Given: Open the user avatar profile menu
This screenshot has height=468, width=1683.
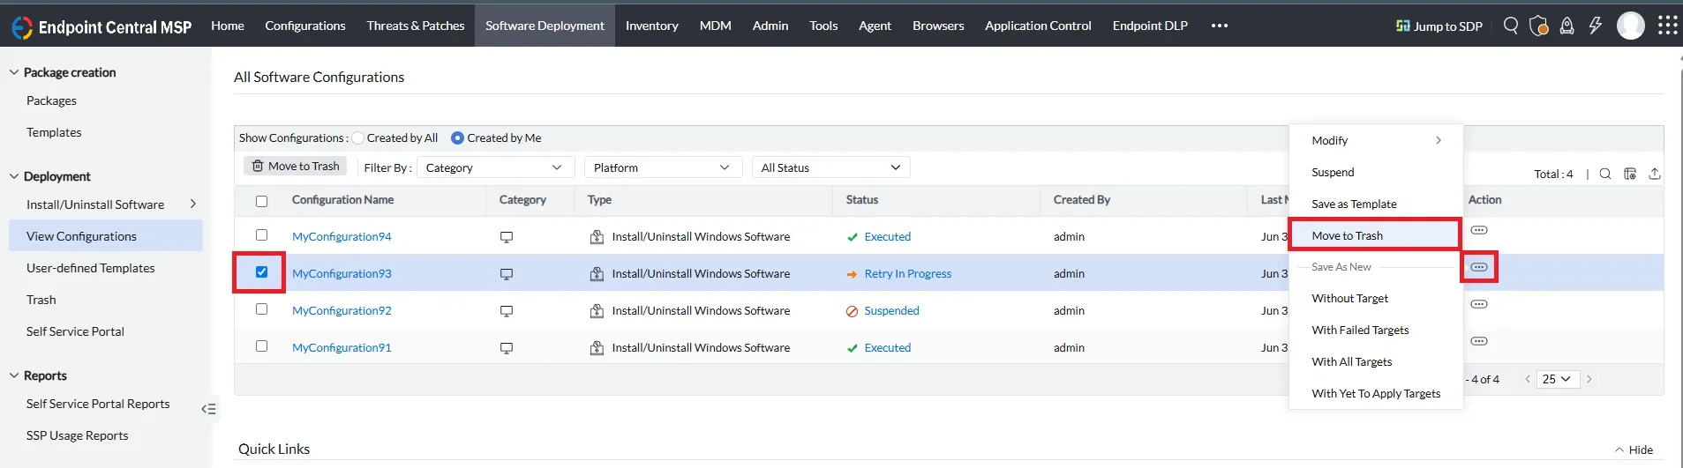Looking at the screenshot, I should pyautogui.click(x=1631, y=26).
